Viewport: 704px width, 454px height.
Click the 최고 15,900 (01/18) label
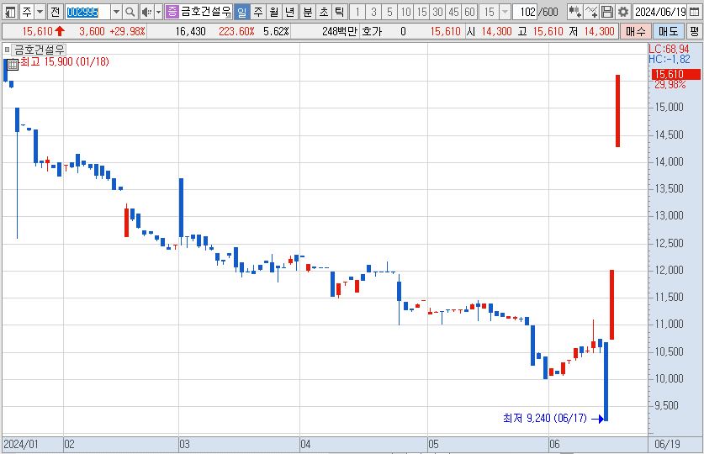[x=65, y=62]
